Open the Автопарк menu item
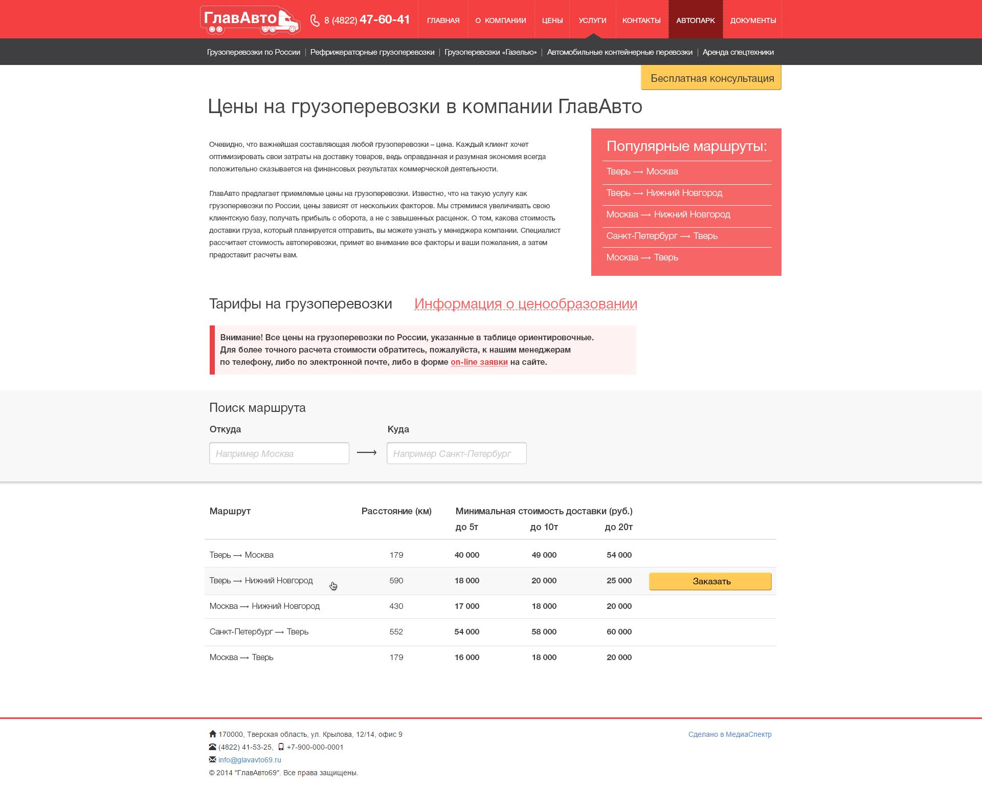 tap(695, 20)
